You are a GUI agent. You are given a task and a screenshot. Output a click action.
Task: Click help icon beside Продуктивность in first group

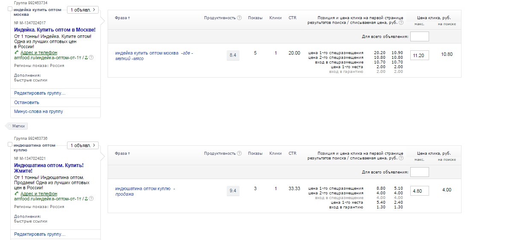pos(240,18)
